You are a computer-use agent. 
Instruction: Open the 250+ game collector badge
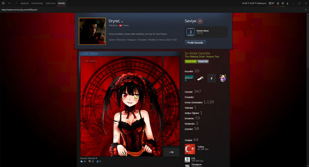[x=189, y=78]
